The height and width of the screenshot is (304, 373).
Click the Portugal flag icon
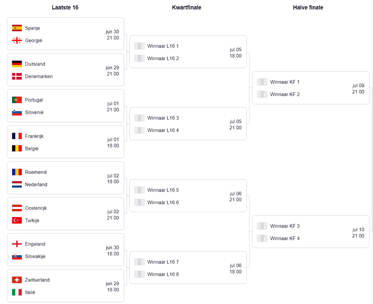[x=17, y=100]
